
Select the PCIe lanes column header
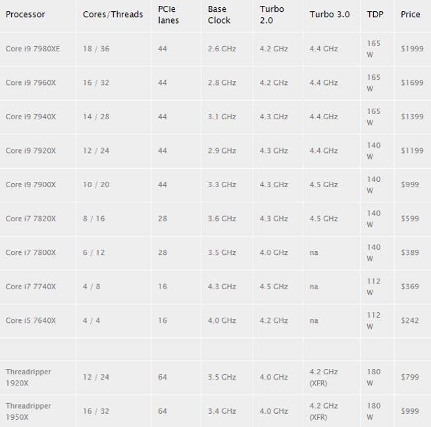coord(168,14)
